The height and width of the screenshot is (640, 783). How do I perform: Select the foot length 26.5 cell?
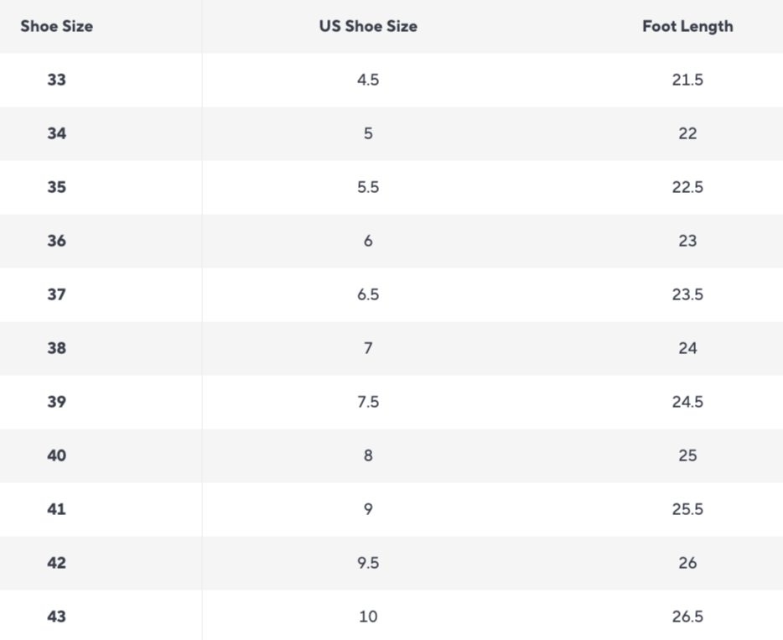pyautogui.click(x=687, y=617)
